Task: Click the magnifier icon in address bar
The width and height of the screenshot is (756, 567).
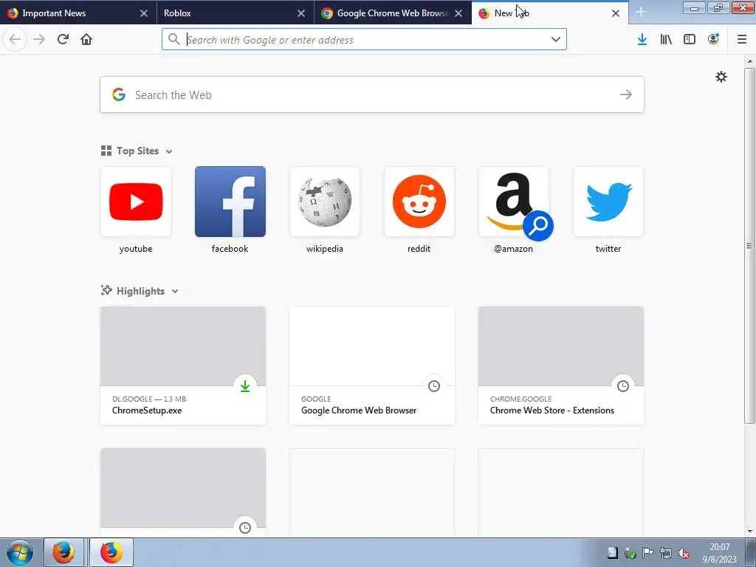Action: pos(174,39)
